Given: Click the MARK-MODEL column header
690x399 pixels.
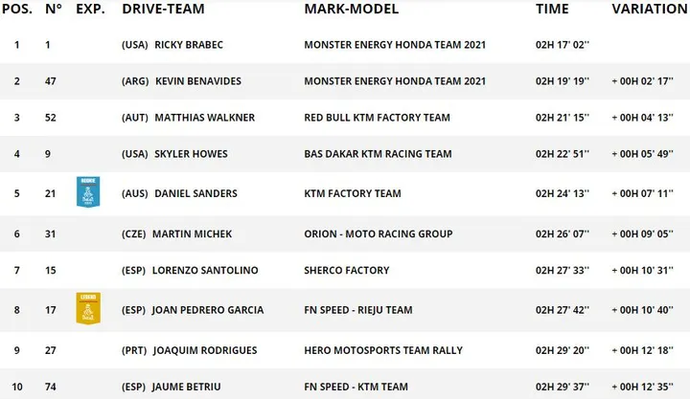Looking at the screenshot, I should tap(351, 9).
